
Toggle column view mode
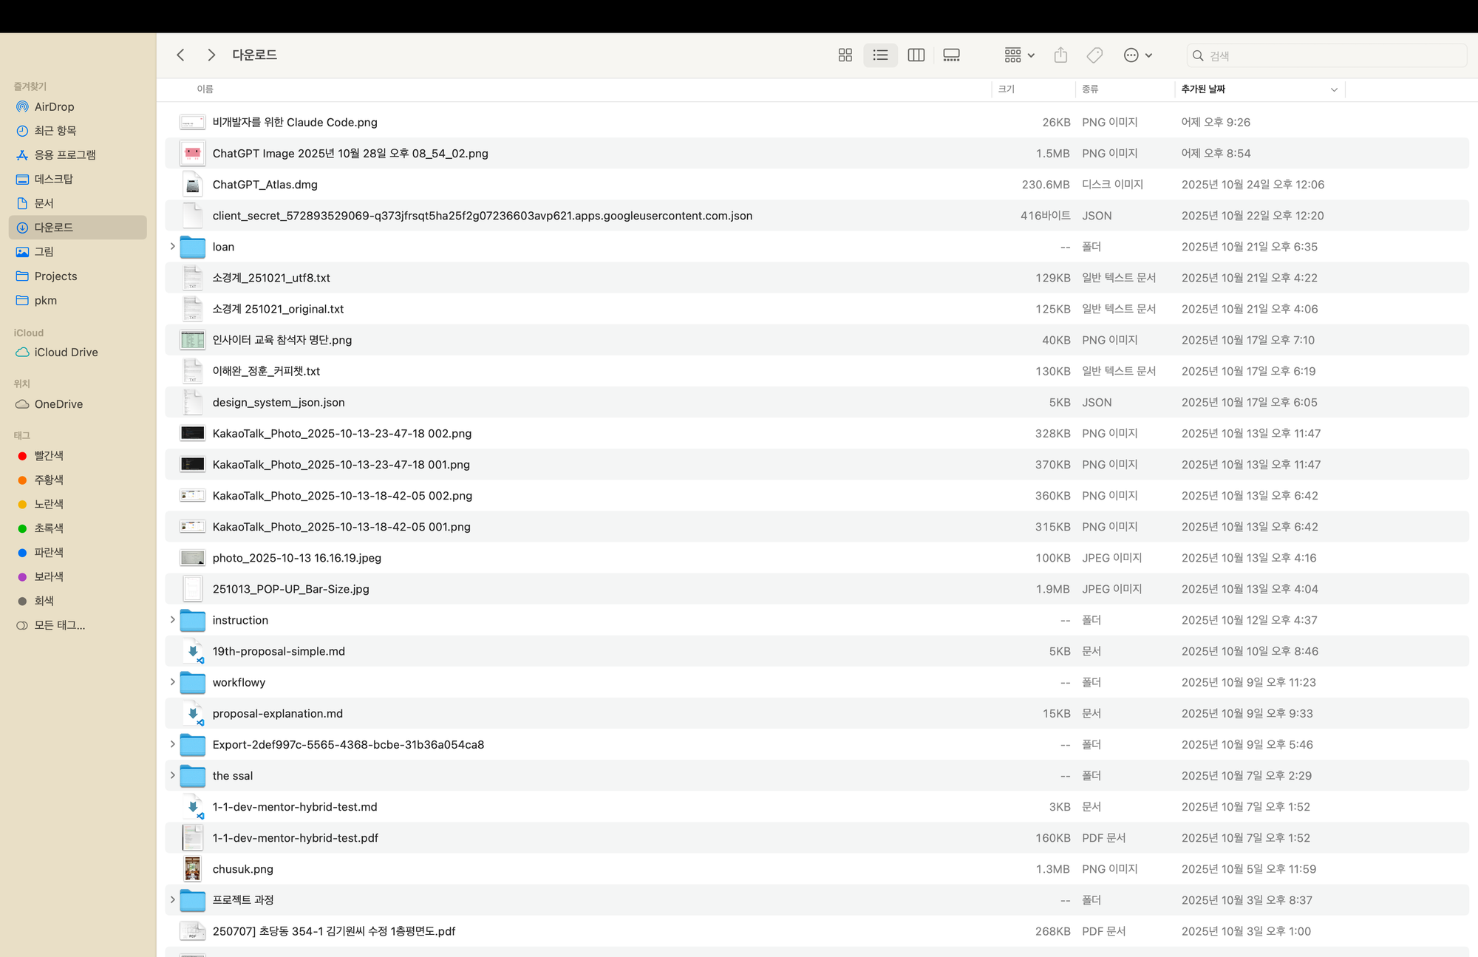click(x=916, y=55)
